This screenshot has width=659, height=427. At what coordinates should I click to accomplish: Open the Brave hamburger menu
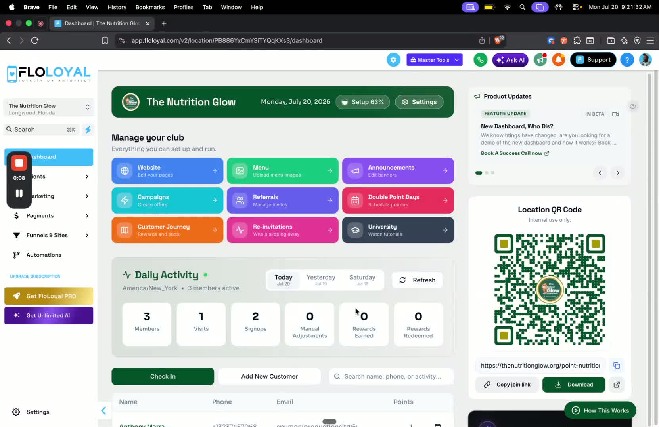tap(650, 40)
